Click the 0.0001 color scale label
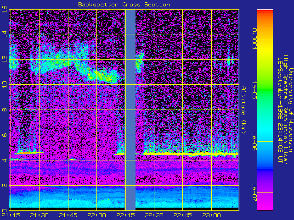 coord(254,39)
